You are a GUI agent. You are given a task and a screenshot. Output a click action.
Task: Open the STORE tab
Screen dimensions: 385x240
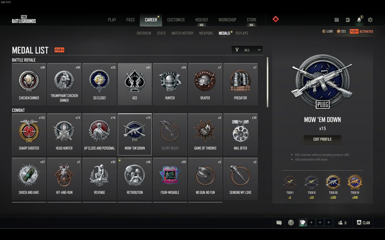(252, 20)
